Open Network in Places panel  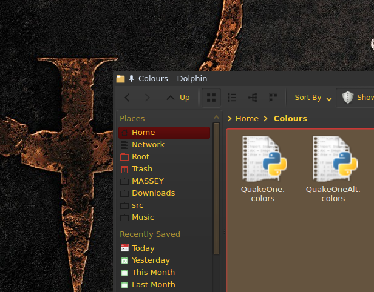[164, 145]
